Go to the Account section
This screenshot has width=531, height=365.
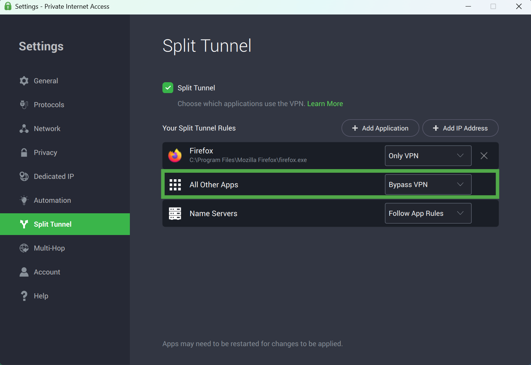65,272
